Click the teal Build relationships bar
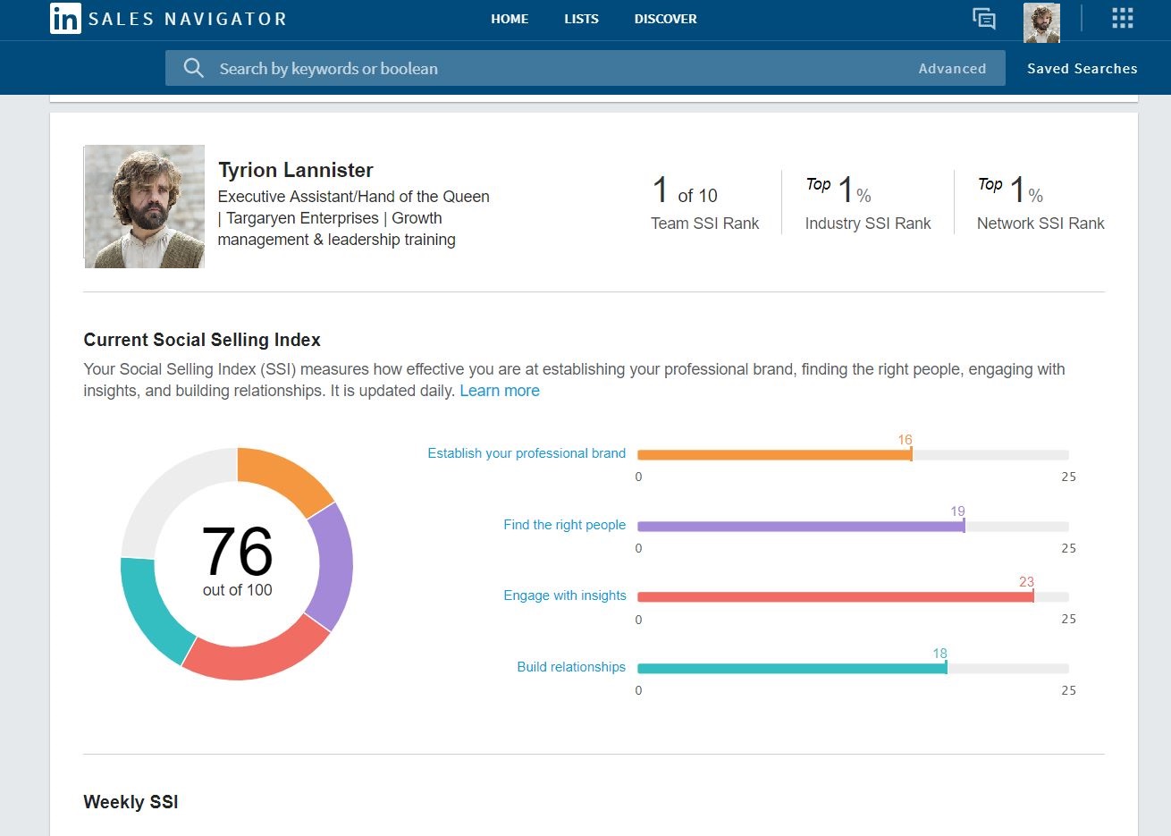1171x836 pixels. 792,669
